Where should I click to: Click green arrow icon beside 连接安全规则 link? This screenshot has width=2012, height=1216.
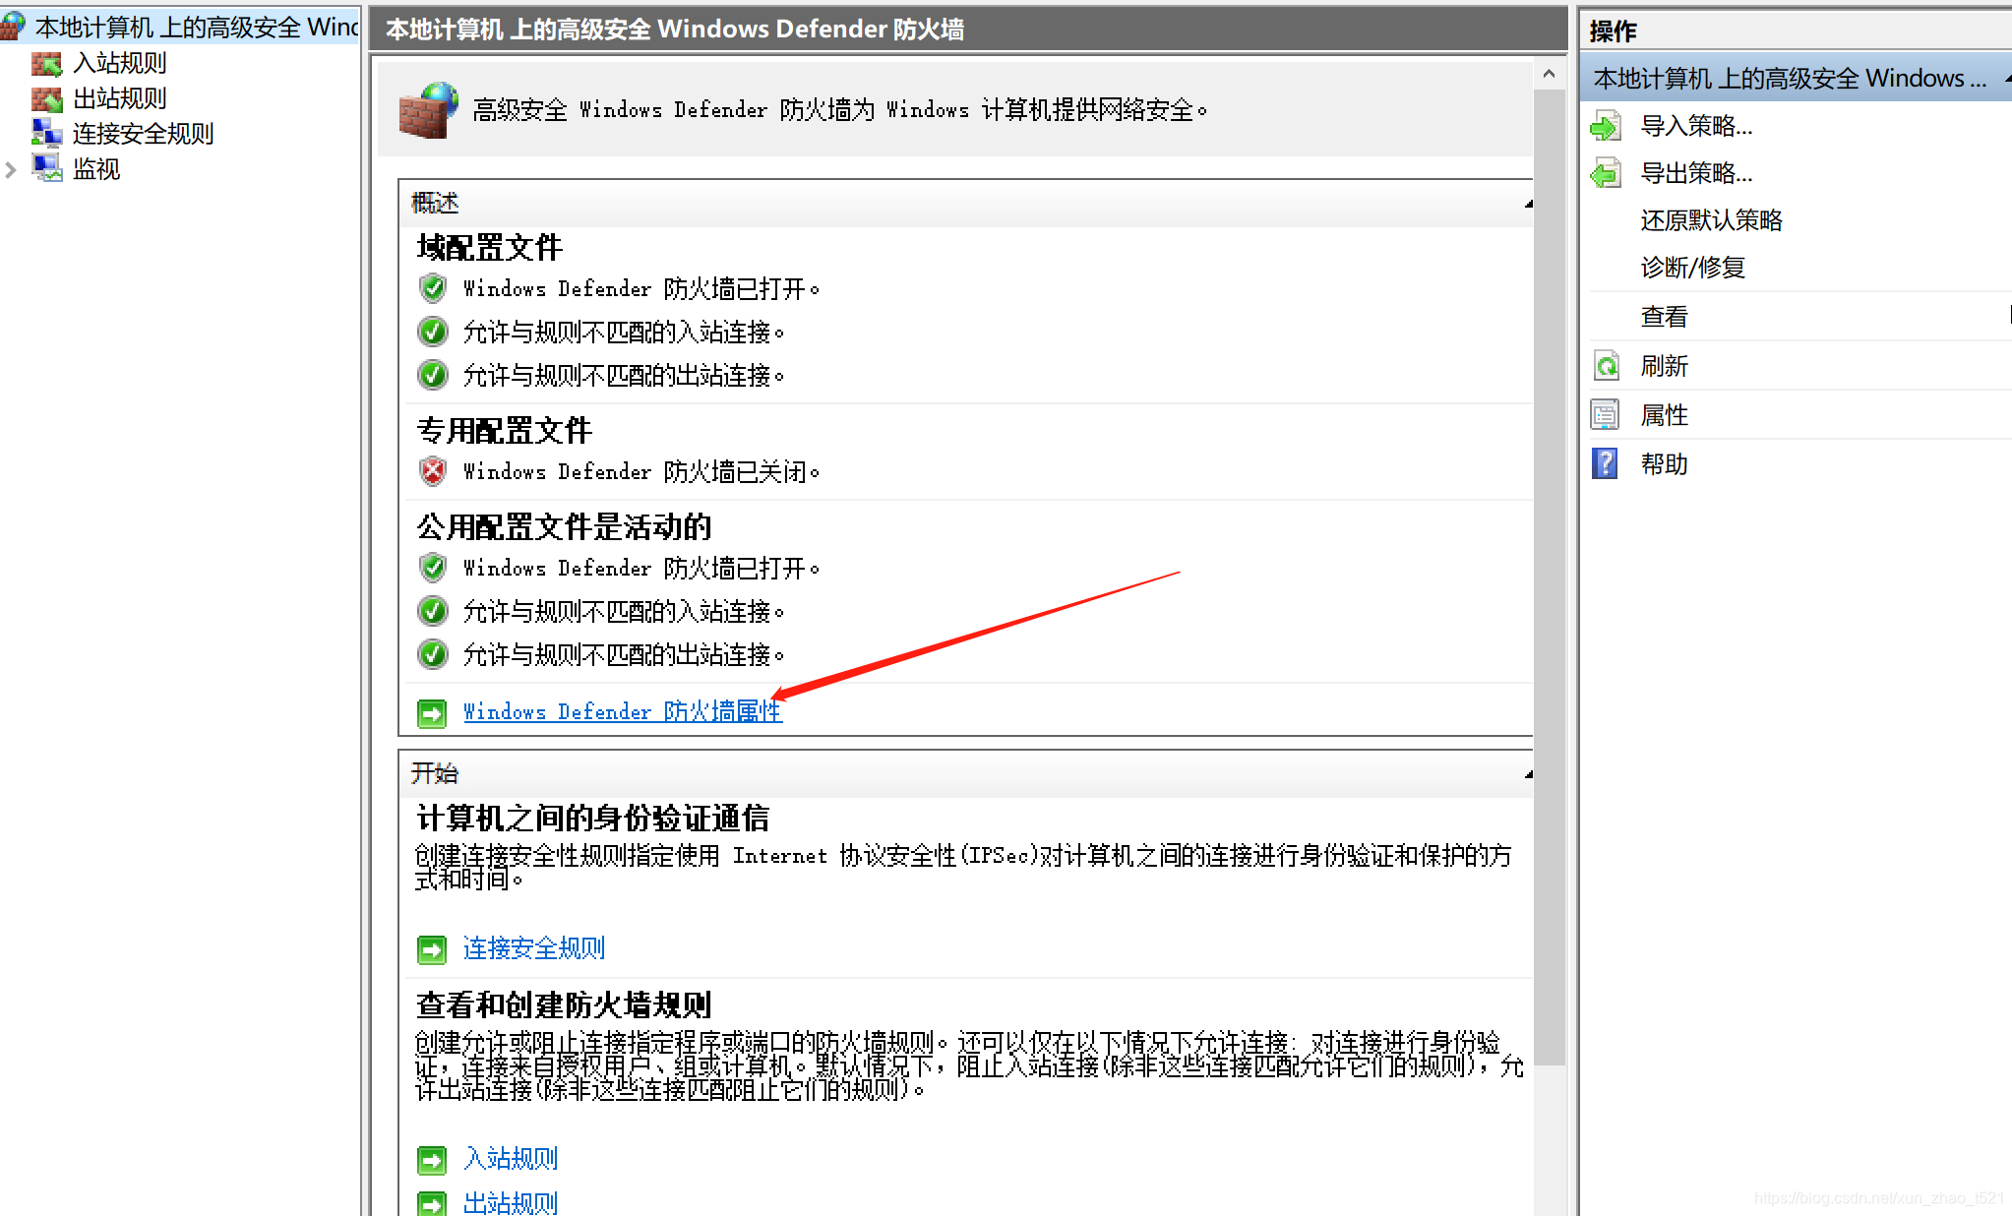(x=432, y=949)
